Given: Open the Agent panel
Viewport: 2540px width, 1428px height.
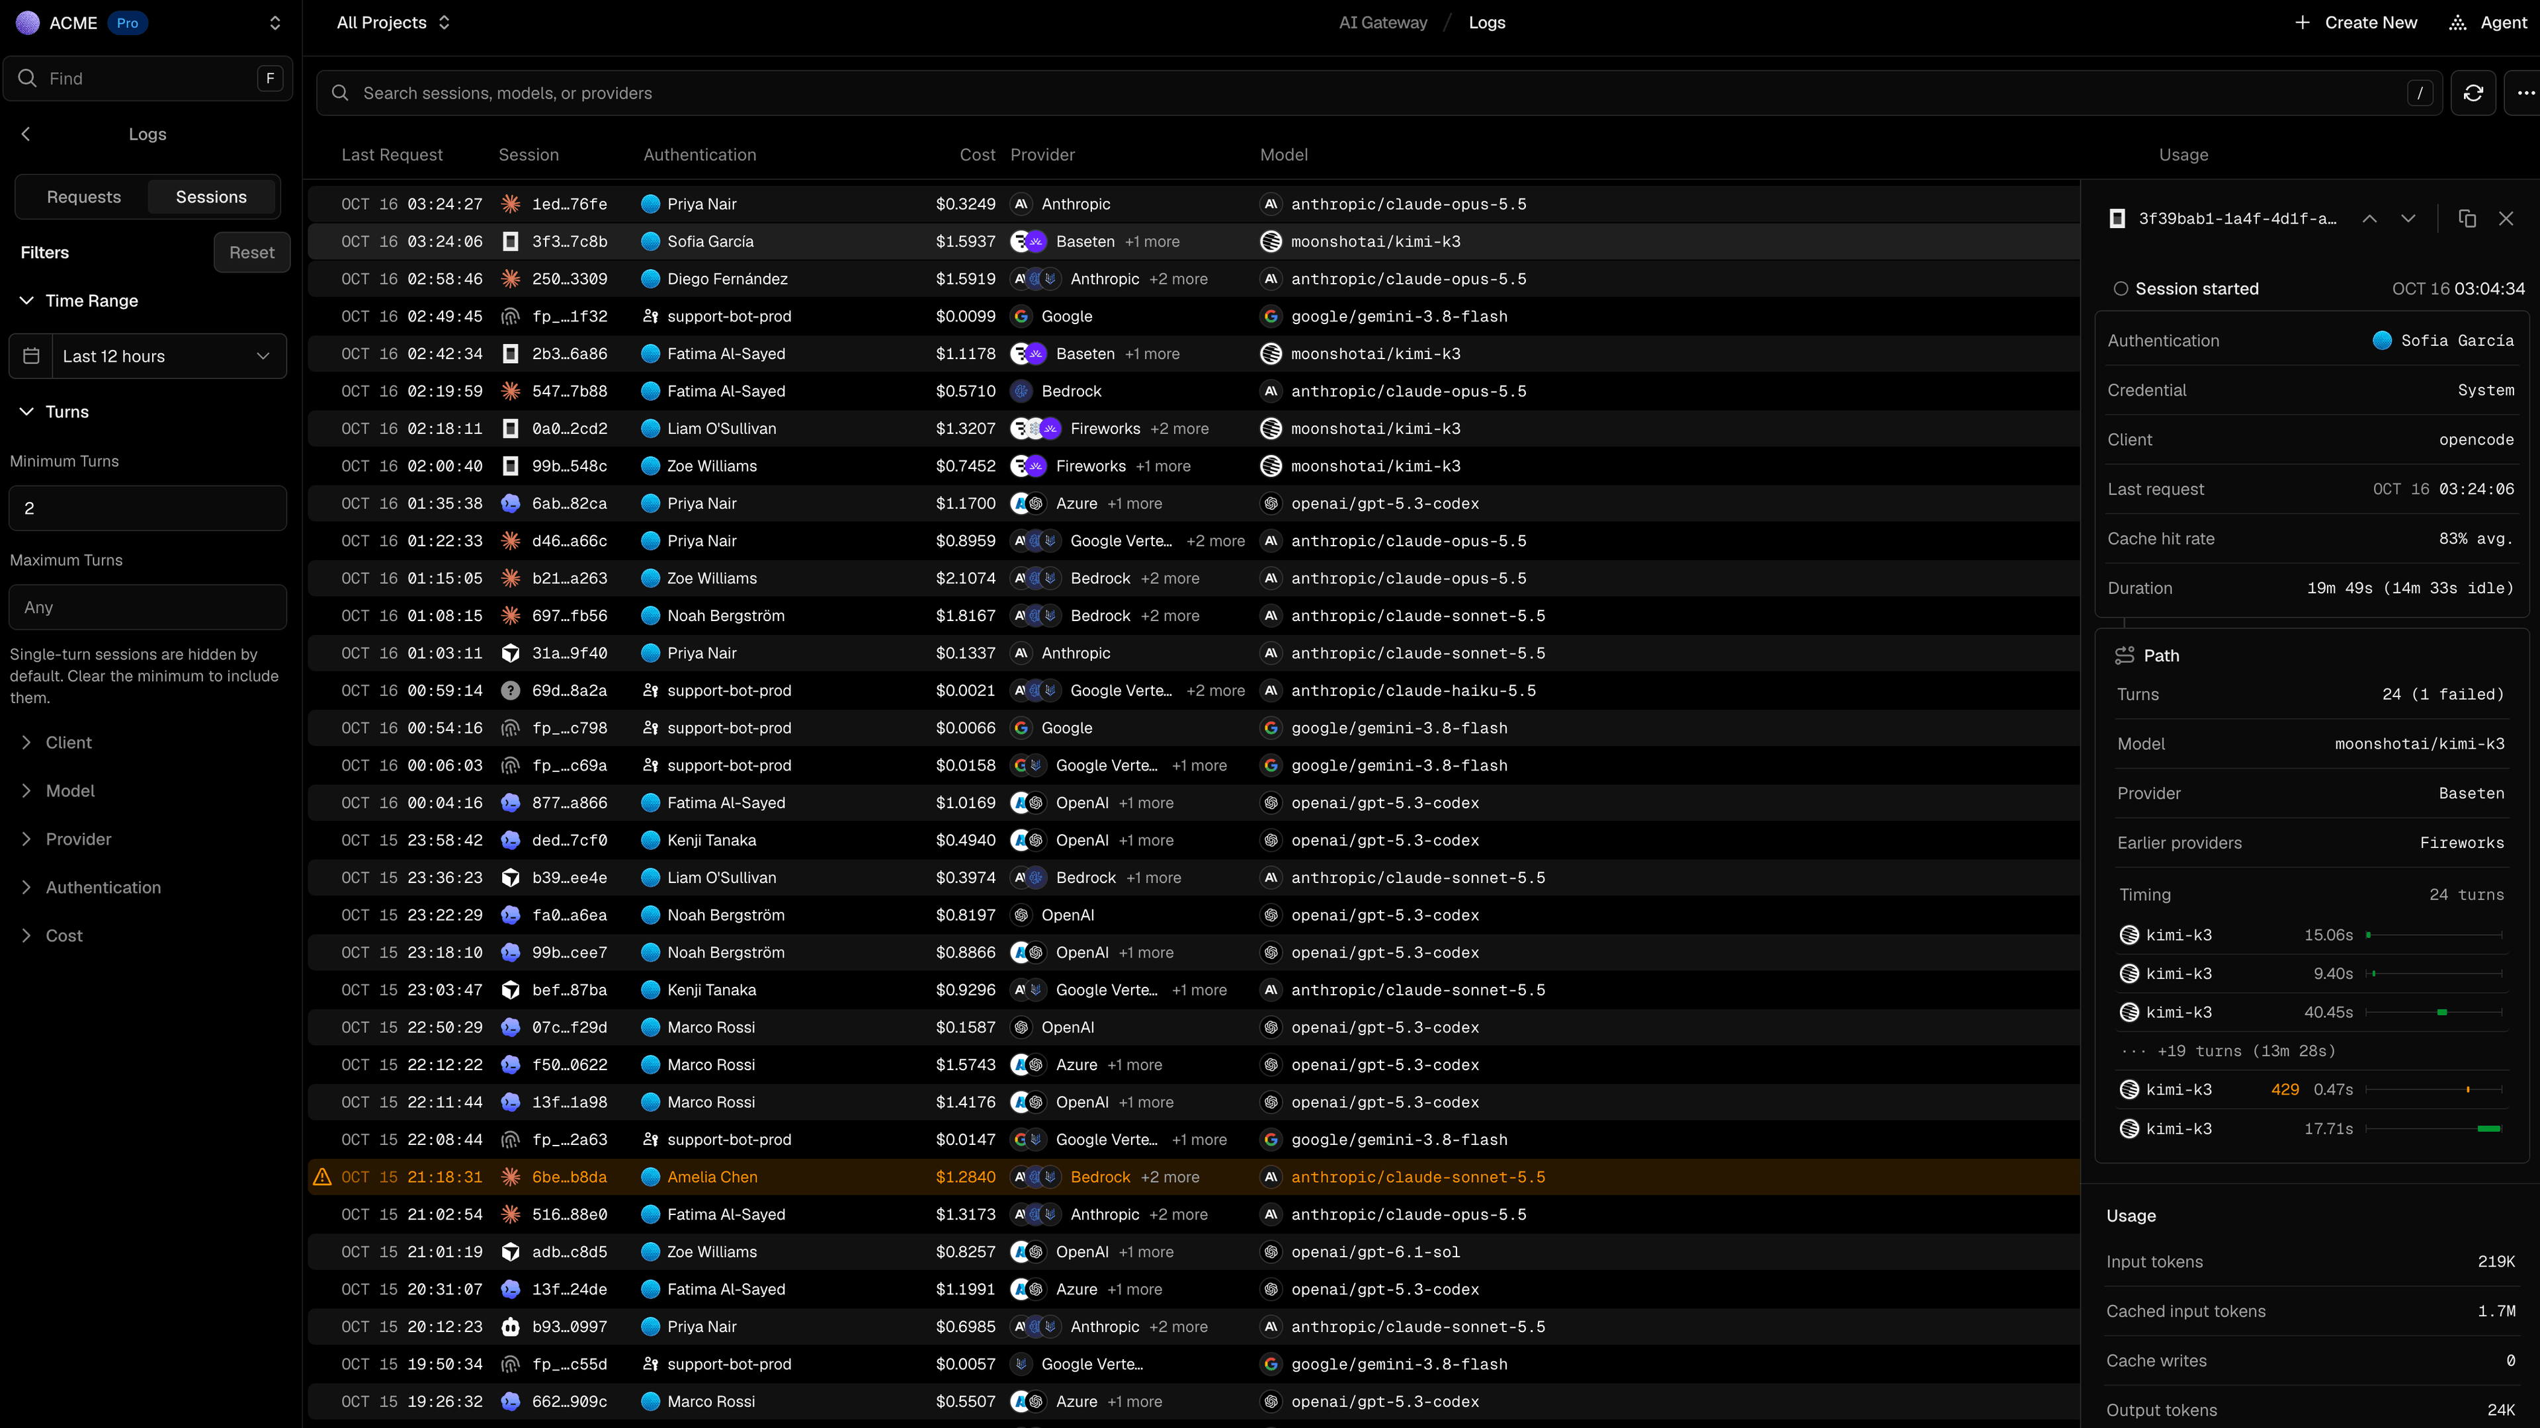Looking at the screenshot, I should tap(2488, 22).
